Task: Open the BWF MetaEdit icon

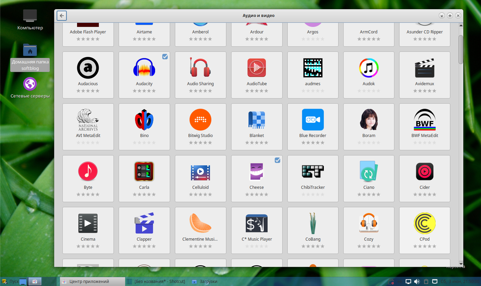Action: pos(425,120)
